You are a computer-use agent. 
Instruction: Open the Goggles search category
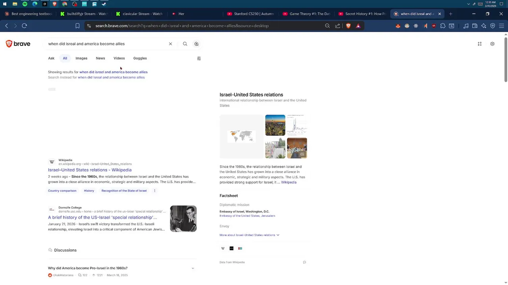[140, 58]
